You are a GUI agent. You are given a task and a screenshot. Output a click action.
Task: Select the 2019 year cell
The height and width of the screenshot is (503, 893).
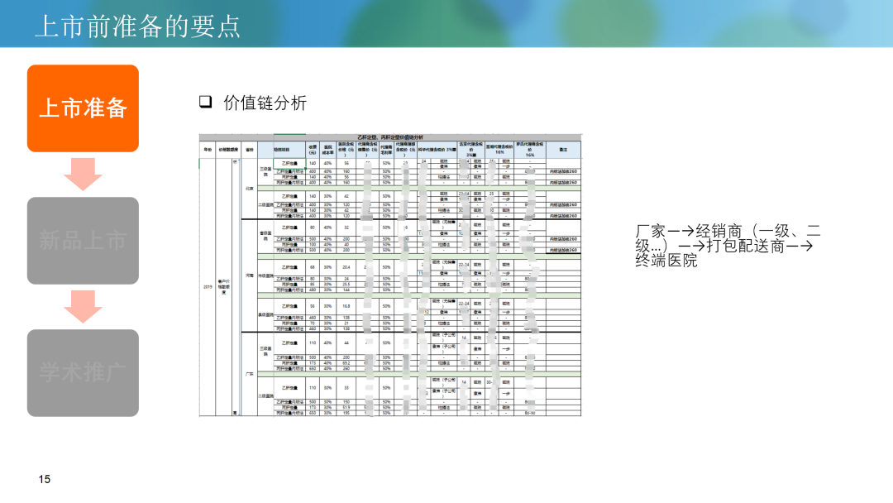point(208,286)
